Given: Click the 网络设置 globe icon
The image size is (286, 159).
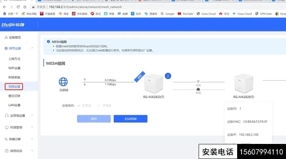Looking at the screenshot, I should coord(6,48).
